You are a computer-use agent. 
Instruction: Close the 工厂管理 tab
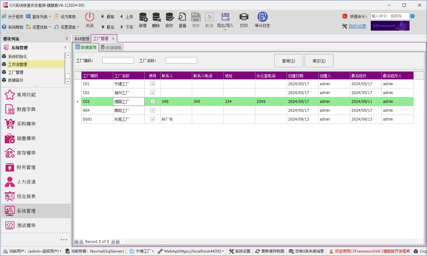click(x=113, y=39)
